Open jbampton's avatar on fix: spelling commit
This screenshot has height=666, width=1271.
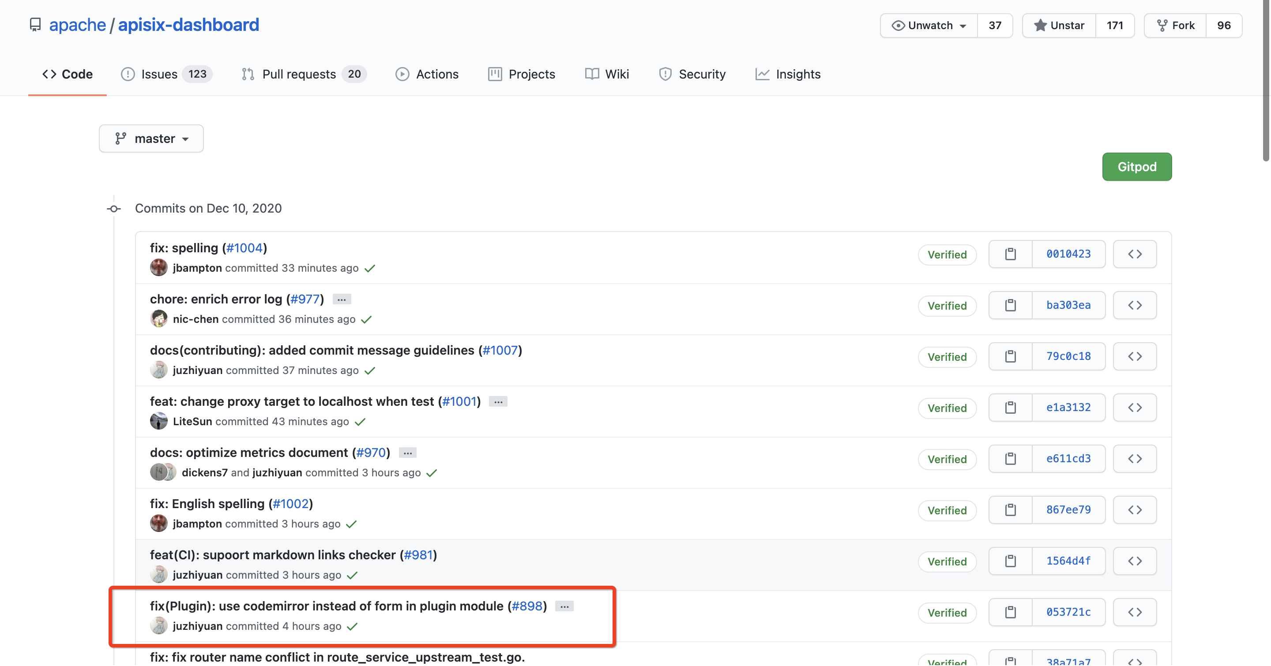(x=158, y=268)
